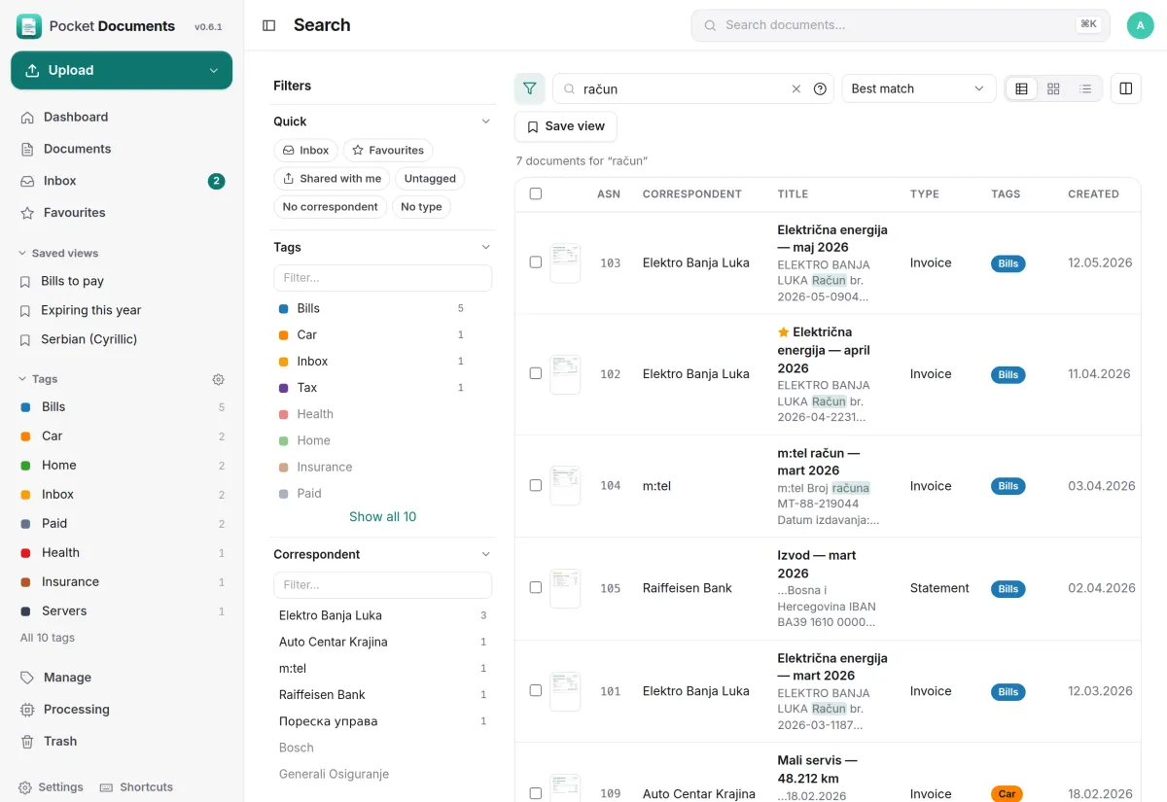Switch to table view icon
The width and height of the screenshot is (1167, 802).
coord(1021,88)
